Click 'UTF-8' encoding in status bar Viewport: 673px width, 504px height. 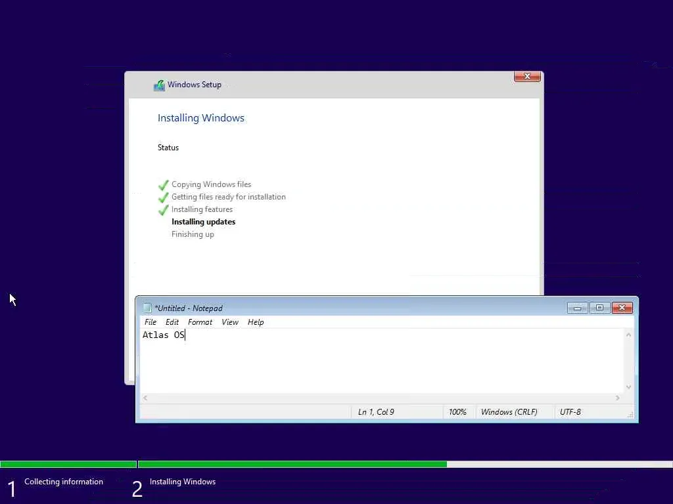coord(570,412)
